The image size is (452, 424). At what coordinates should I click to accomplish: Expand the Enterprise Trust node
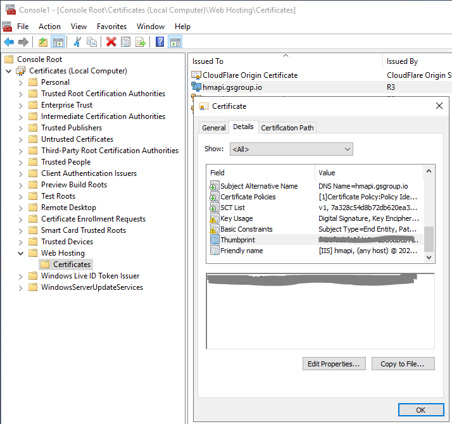pos(20,106)
